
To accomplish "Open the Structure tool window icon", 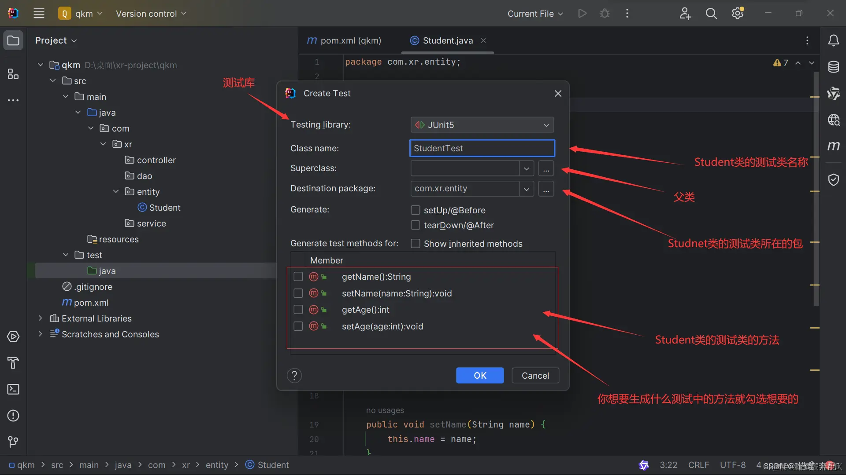I will coord(13,74).
